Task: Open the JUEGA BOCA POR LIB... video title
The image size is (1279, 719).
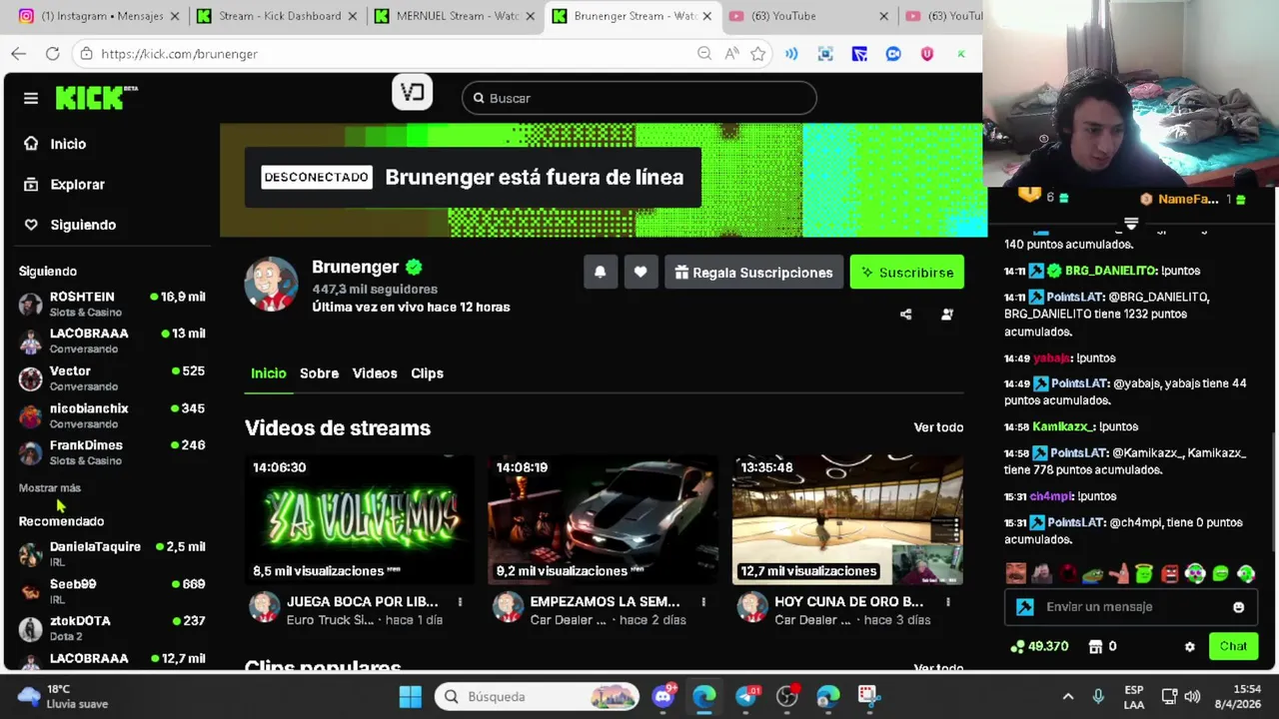Action: coord(362,602)
